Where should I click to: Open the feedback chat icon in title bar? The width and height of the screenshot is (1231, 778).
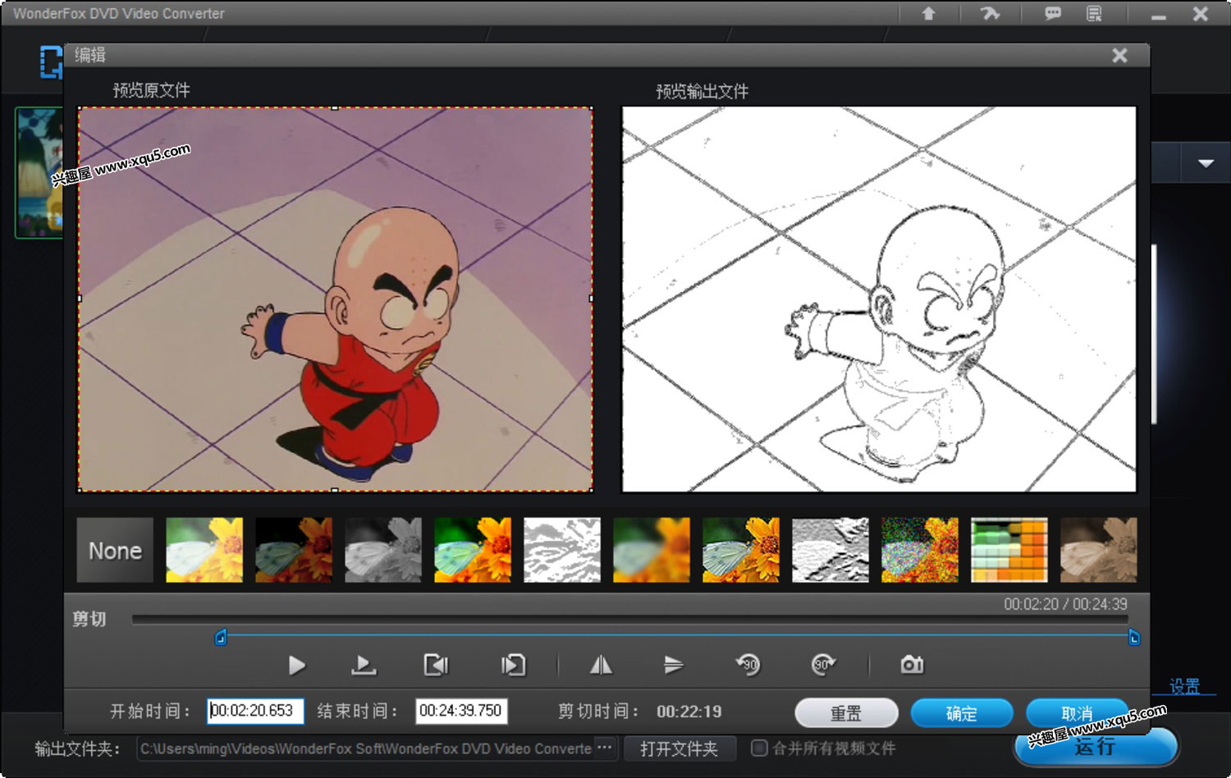point(1052,13)
